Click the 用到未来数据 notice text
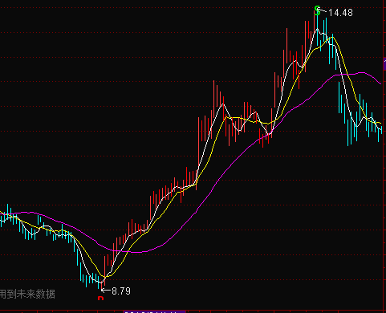Screen dimensions: 386x313 click(x=27, y=295)
